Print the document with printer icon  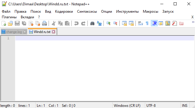click(x=44, y=23)
